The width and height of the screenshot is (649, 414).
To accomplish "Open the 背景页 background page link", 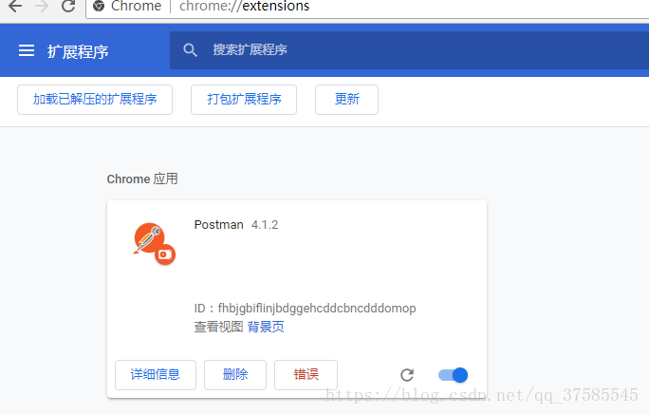I will (x=266, y=327).
